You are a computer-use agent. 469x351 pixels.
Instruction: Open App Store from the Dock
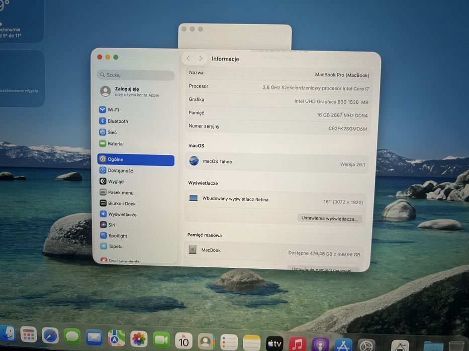tap(343, 345)
